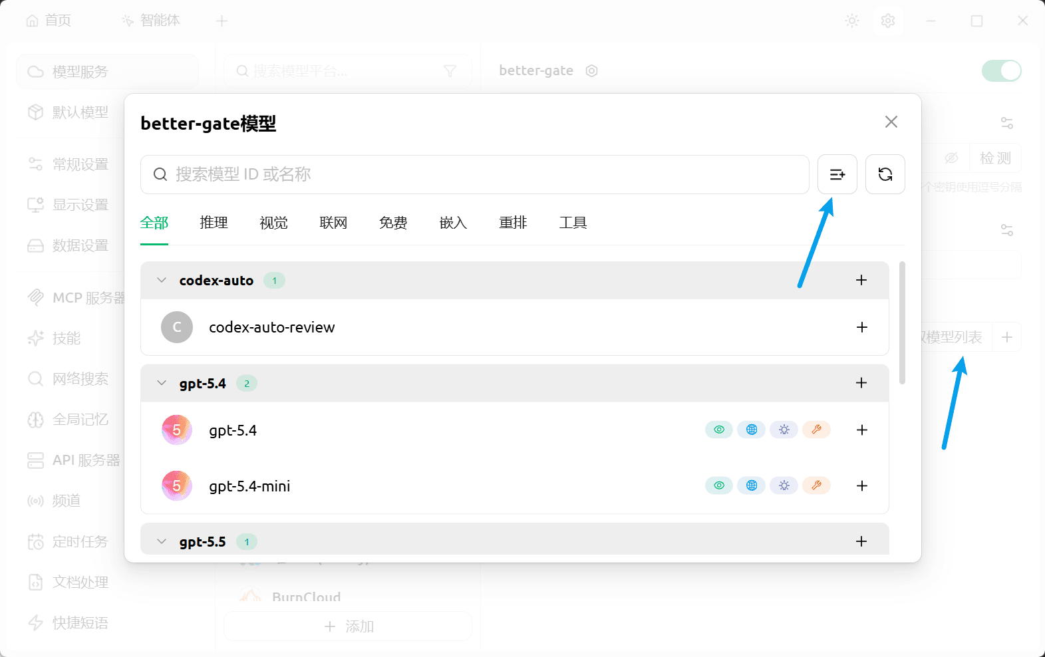
Task: Click the vision eye tag on gpt-5.4-mini
Action: pyautogui.click(x=719, y=486)
